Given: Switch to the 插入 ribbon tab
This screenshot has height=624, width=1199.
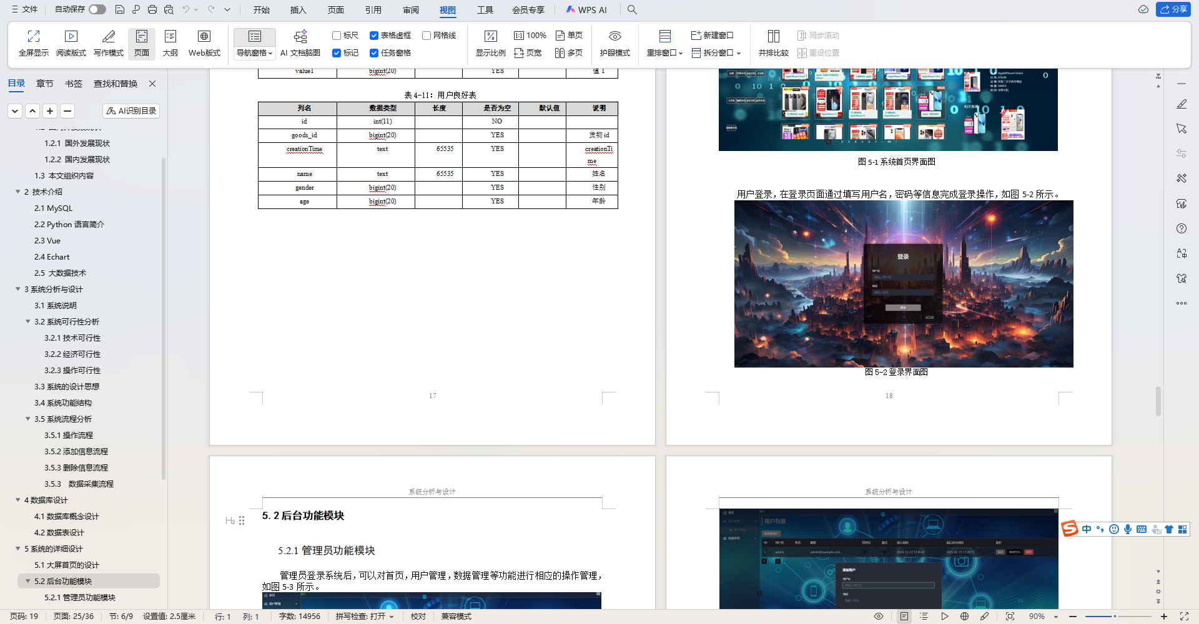Looking at the screenshot, I should click(x=298, y=10).
